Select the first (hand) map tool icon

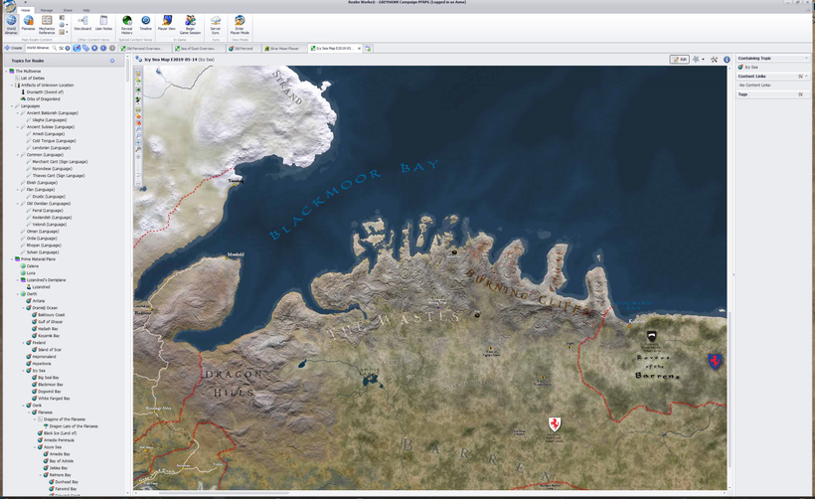[138, 74]
